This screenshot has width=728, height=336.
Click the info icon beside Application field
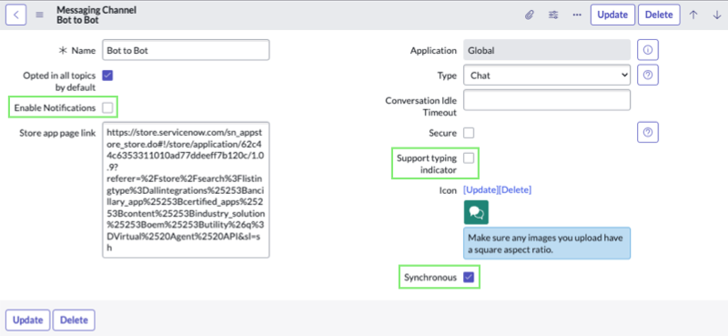tap(648, 50)
